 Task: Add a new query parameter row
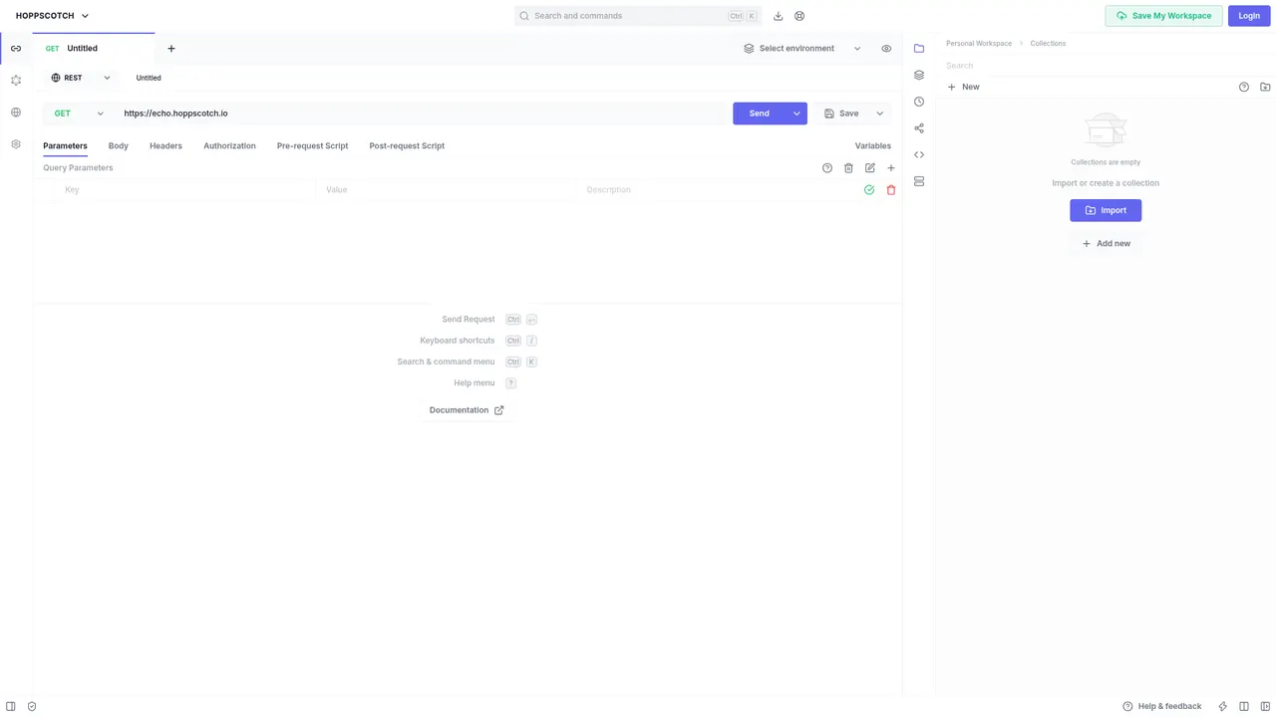click(891, 168)
